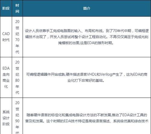Select the 20世纪70年代 time cell
Image resolution: width=151 pixels, height=134 pixels.
(17, 37)
